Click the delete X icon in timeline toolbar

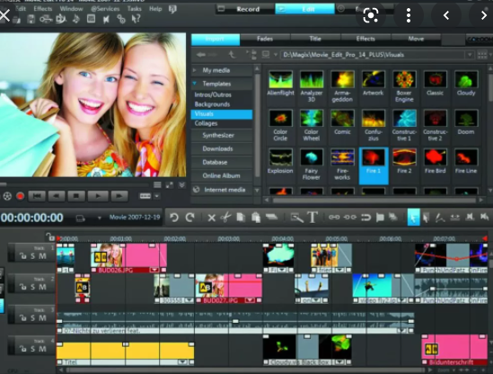212,218
